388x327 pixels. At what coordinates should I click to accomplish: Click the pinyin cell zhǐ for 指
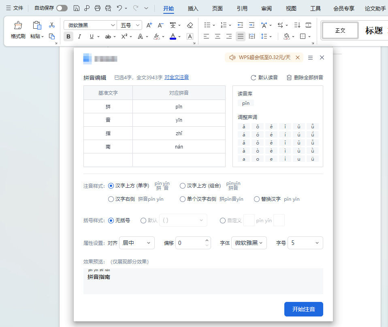179,133
